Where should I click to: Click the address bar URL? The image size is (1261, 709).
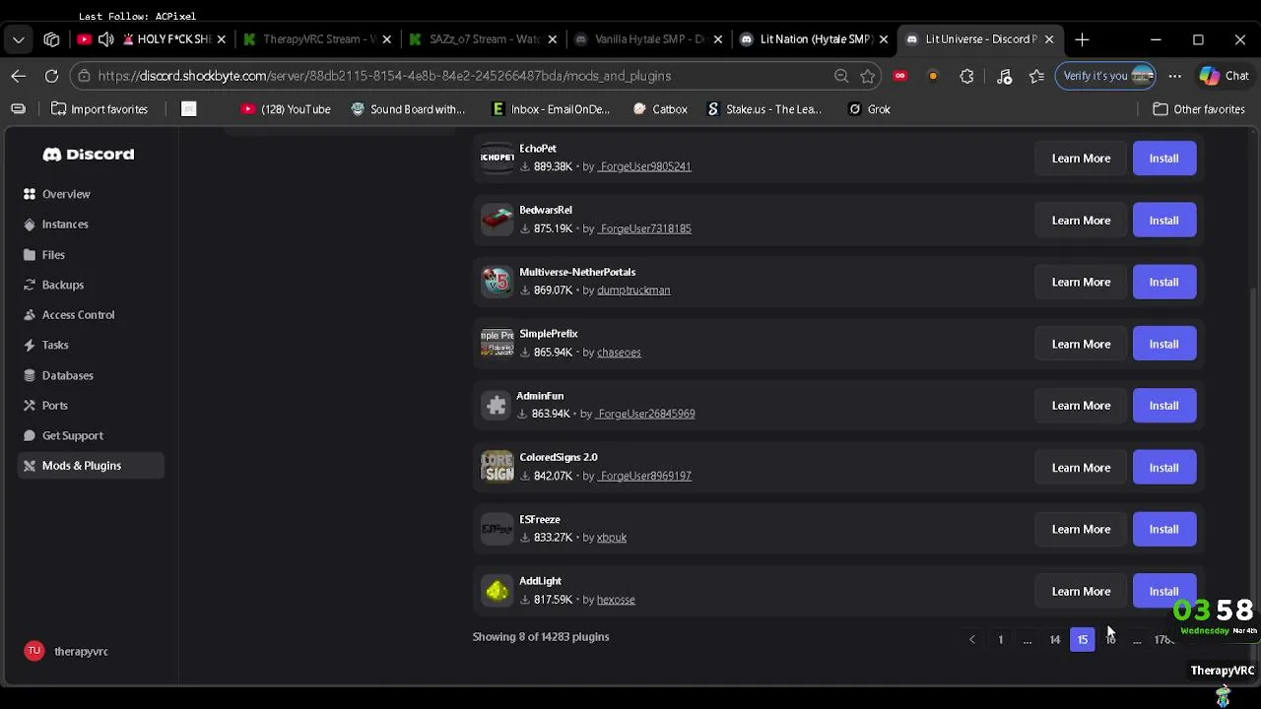[384, 76]
